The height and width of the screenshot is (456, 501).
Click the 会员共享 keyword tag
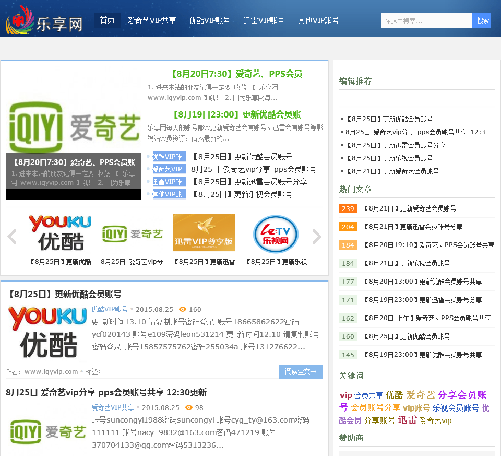point(369,395)
